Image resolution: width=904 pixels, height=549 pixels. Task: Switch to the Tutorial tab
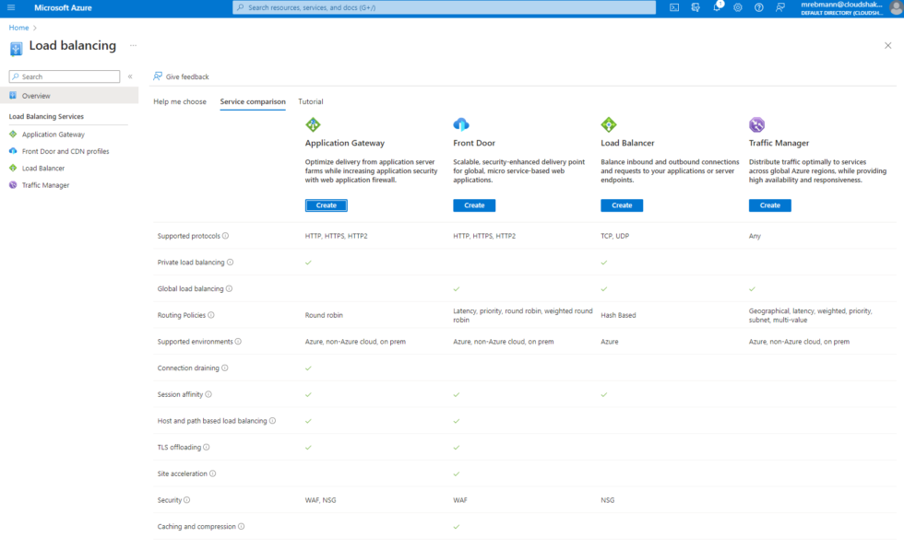(310, 101)
